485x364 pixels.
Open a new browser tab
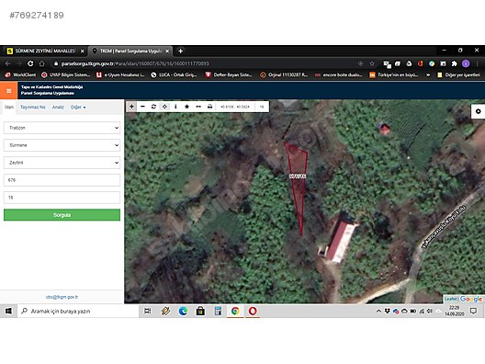(x=181, y=51)
